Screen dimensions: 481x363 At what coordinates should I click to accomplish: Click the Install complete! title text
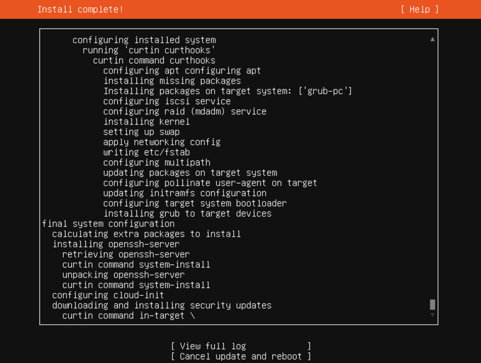pos(80,10)
